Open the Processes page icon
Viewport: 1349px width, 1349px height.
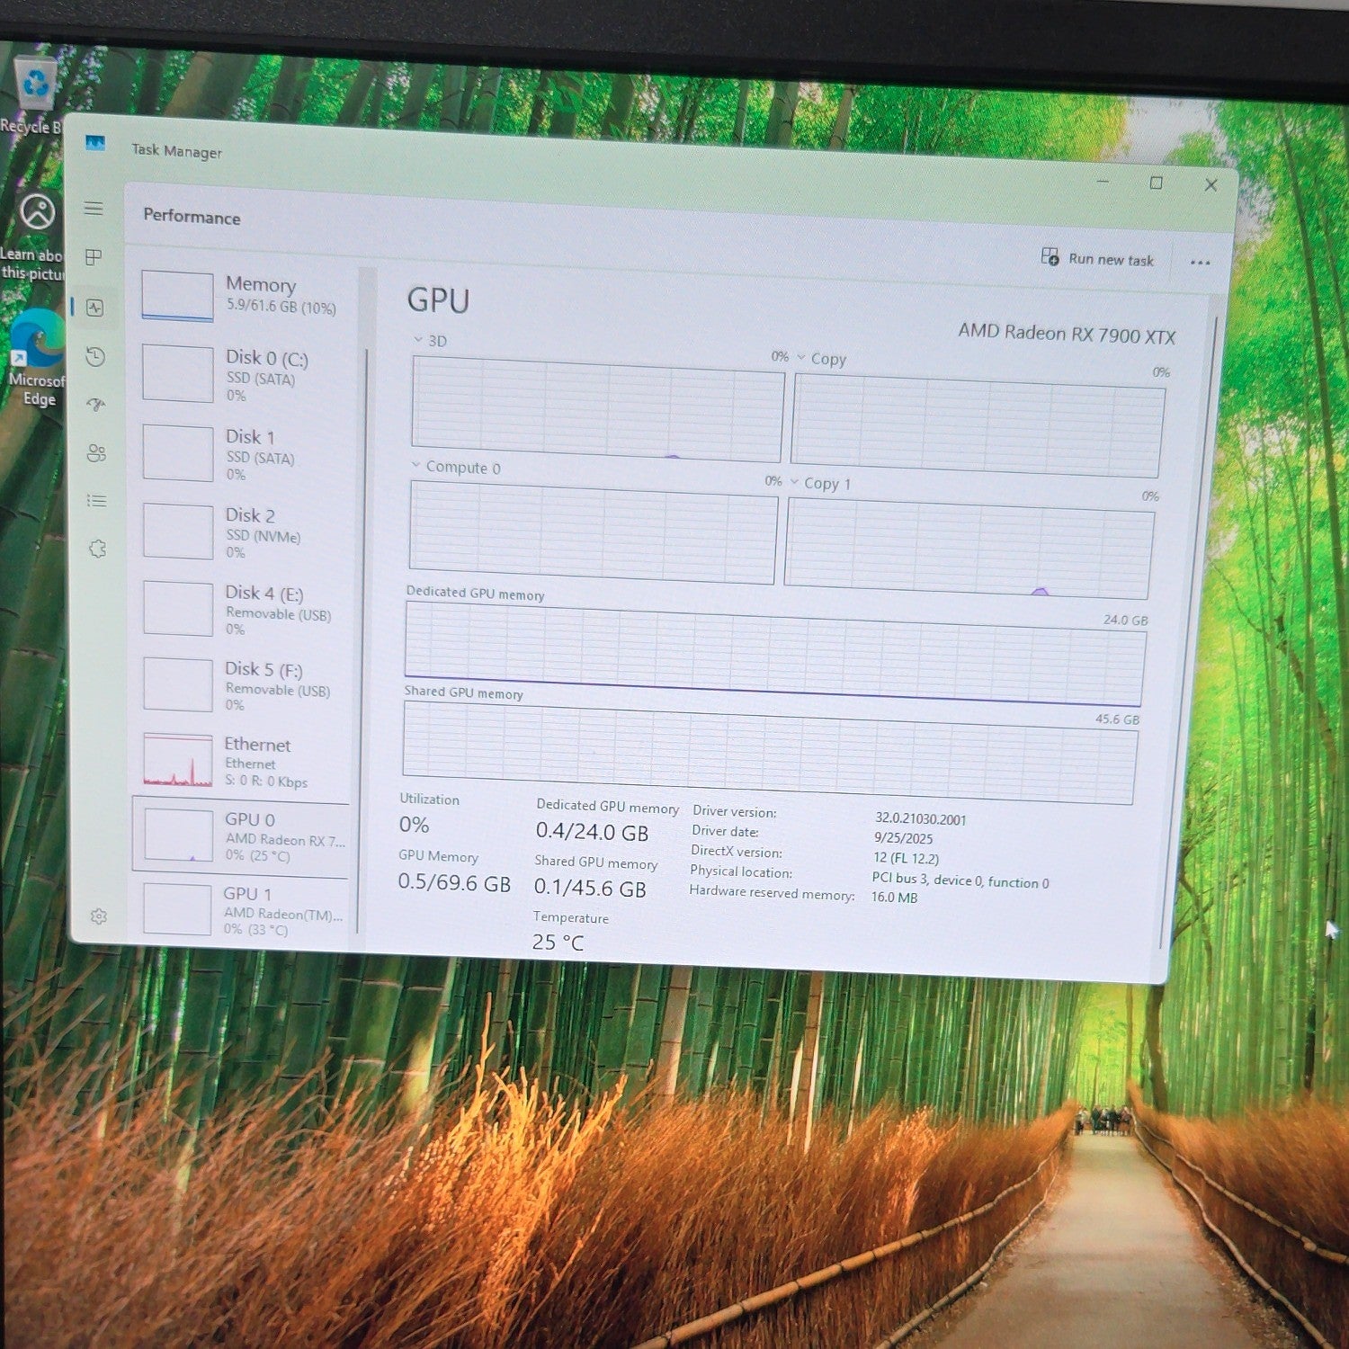[94, 258]
